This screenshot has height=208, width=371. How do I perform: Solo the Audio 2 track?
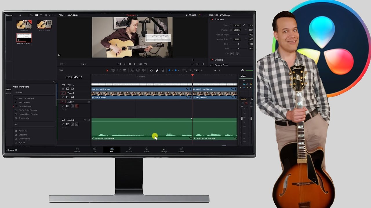click(72, 124)
